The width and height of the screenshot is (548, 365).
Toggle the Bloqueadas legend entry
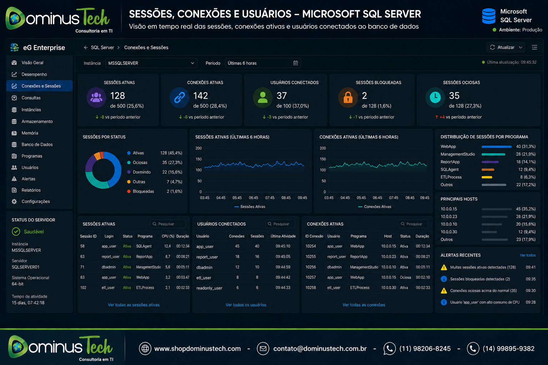[141, 191]
